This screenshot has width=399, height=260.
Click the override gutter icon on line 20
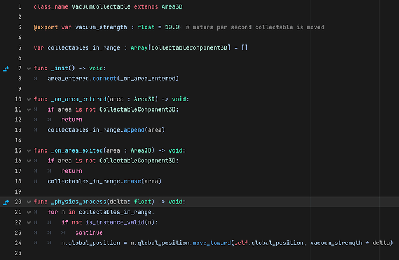(x=6, y=202)
